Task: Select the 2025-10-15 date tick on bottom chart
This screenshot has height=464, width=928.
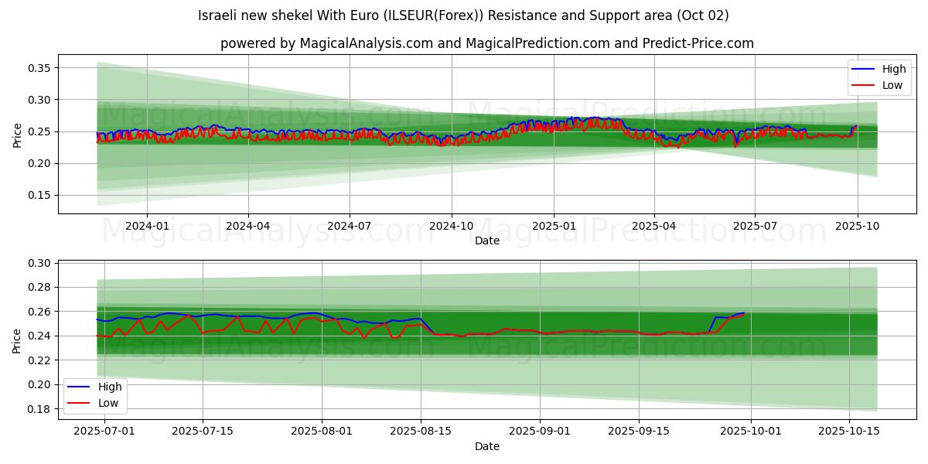Action: (x=849, y=431)
